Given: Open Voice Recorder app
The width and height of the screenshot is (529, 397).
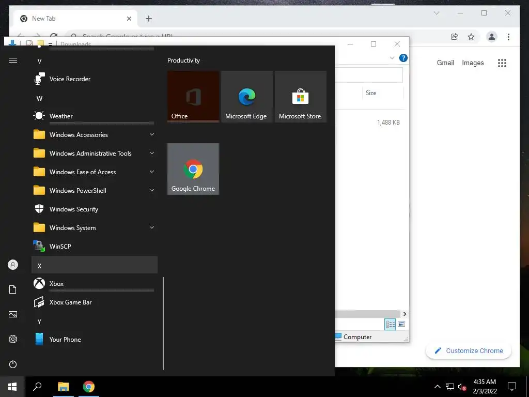Looking at the screenshot, I should tap(95, 79).
